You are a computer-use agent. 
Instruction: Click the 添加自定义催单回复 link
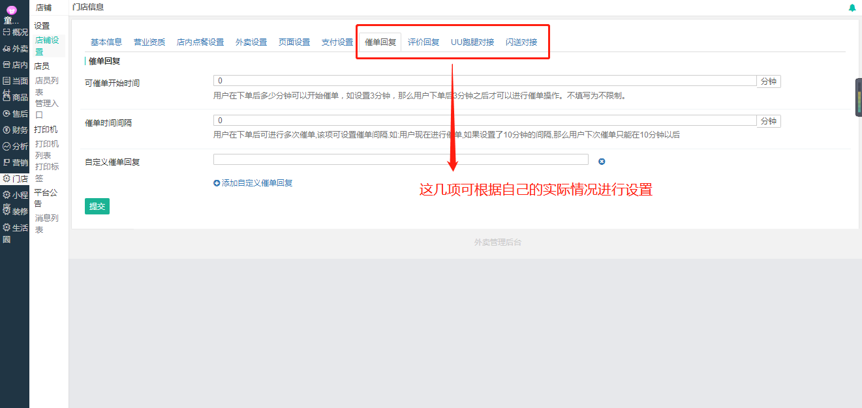coord(257,183)
